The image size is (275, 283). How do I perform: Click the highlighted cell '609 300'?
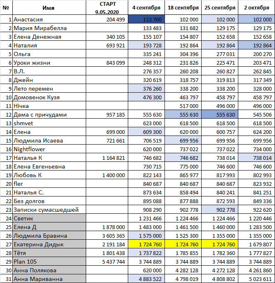pyautogui.click(x=146, y=132)
